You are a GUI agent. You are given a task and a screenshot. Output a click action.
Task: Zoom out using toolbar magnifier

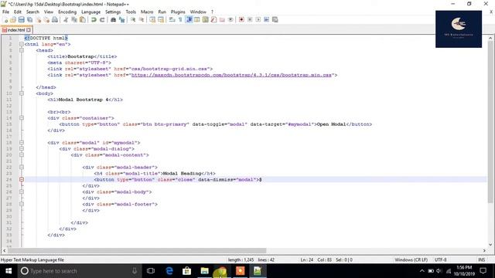(141, 19)
